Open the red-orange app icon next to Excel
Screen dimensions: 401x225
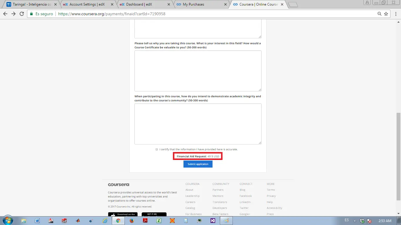(172, 221)
